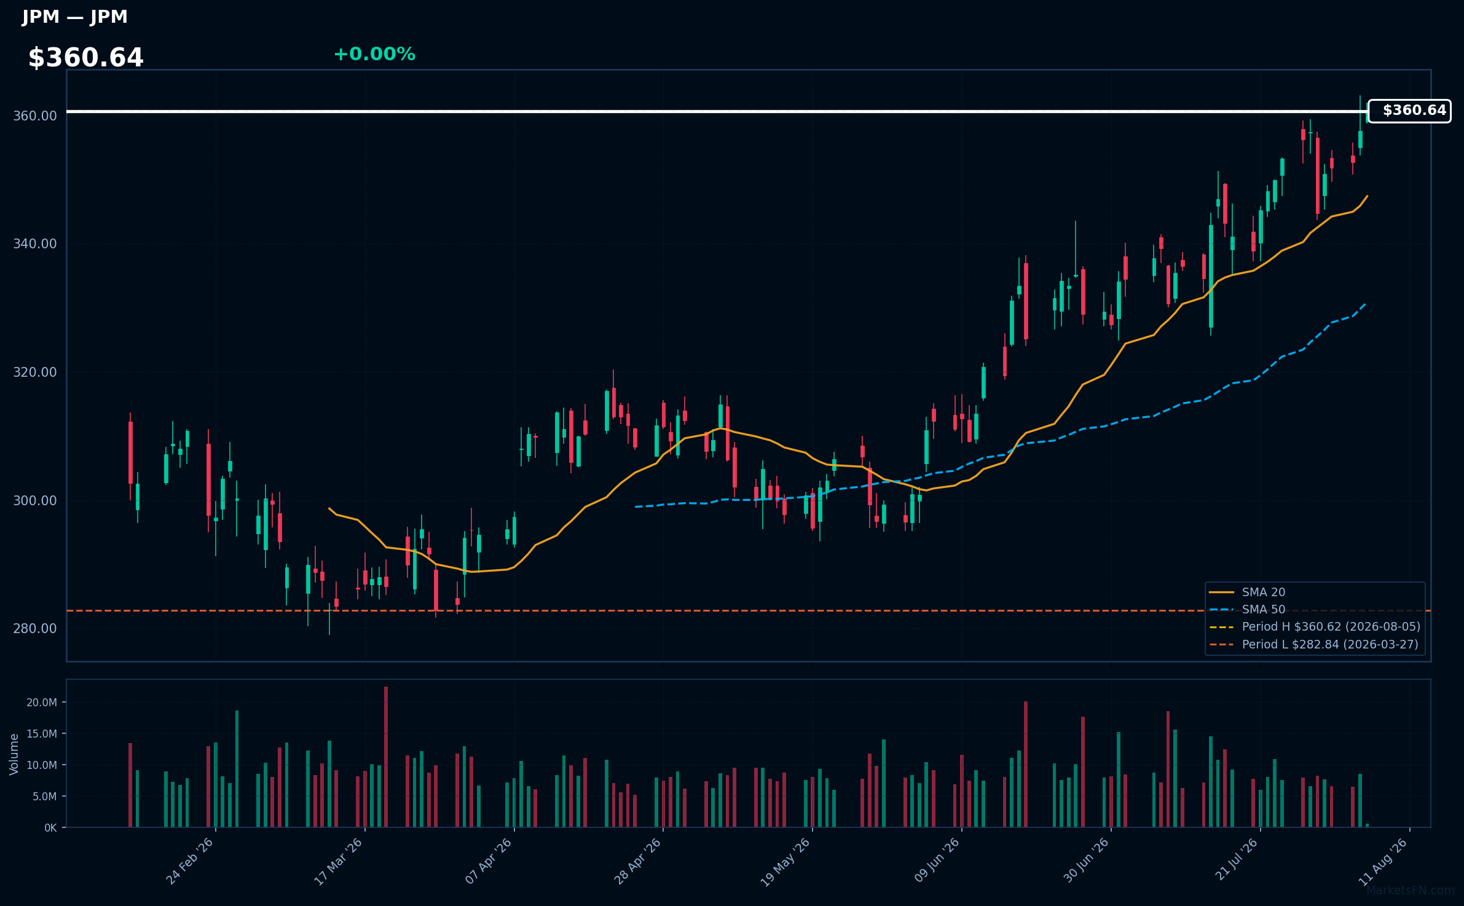Click the 20.0M volume axis label
The height and width of the screenshot is (906, 1464).
(42, 703)
